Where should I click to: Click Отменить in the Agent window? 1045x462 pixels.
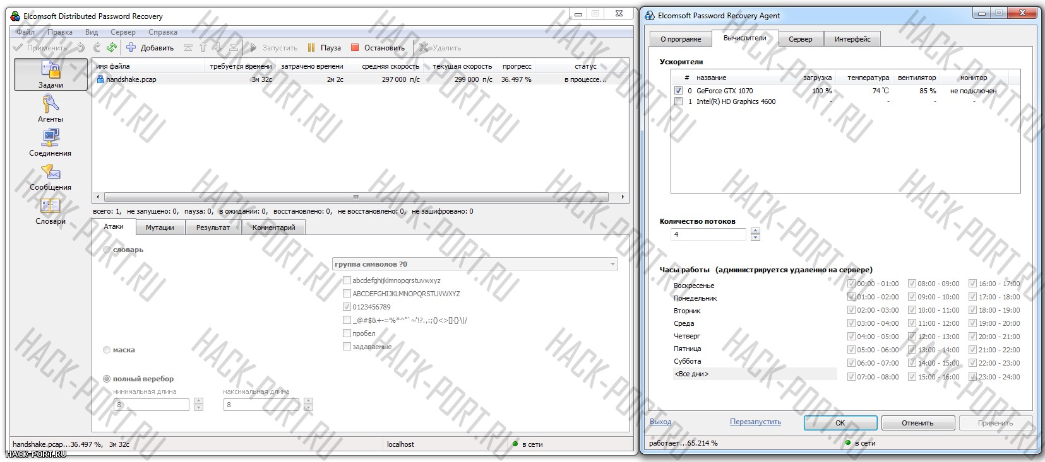point(917,423)
